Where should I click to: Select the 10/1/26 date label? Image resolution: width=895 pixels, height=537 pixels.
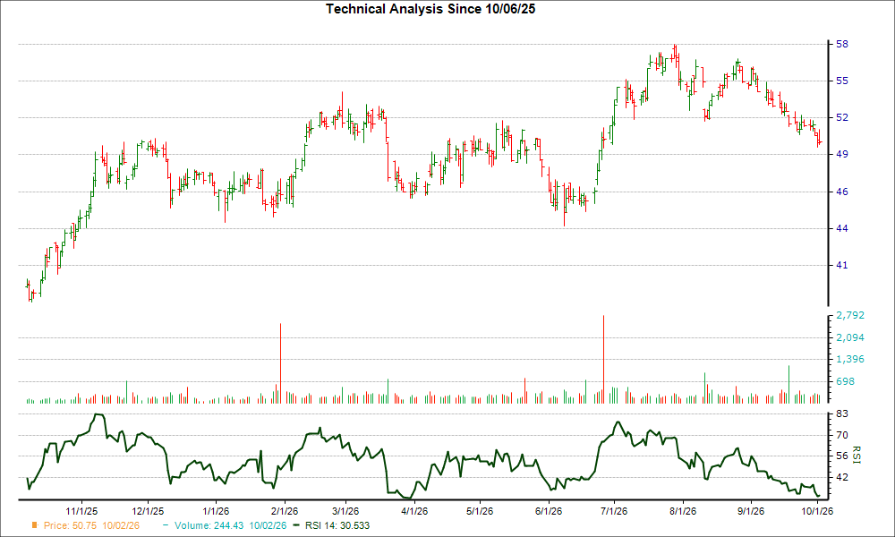click(817, 511)
